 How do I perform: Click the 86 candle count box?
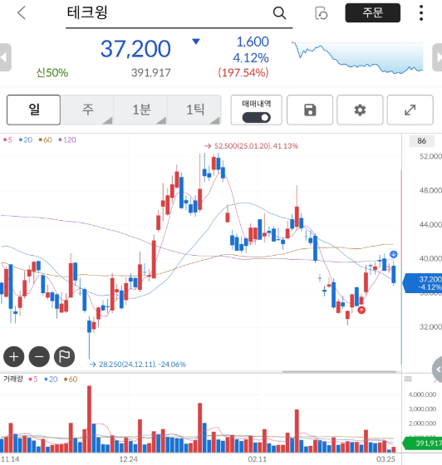point(421,141)
